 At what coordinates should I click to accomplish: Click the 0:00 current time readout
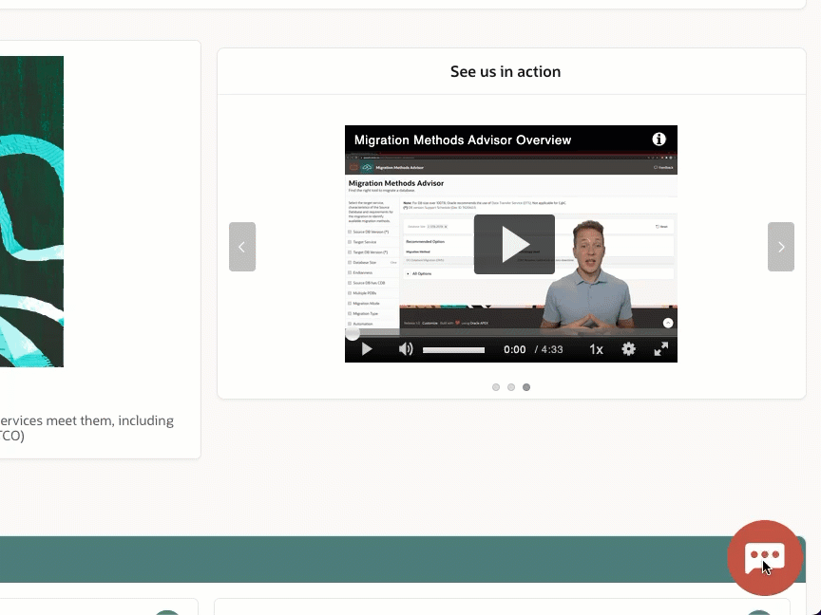(514, 349)
